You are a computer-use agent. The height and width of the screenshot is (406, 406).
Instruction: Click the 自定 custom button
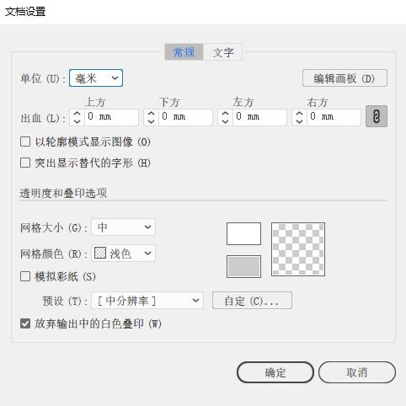(x=252, y=301)
